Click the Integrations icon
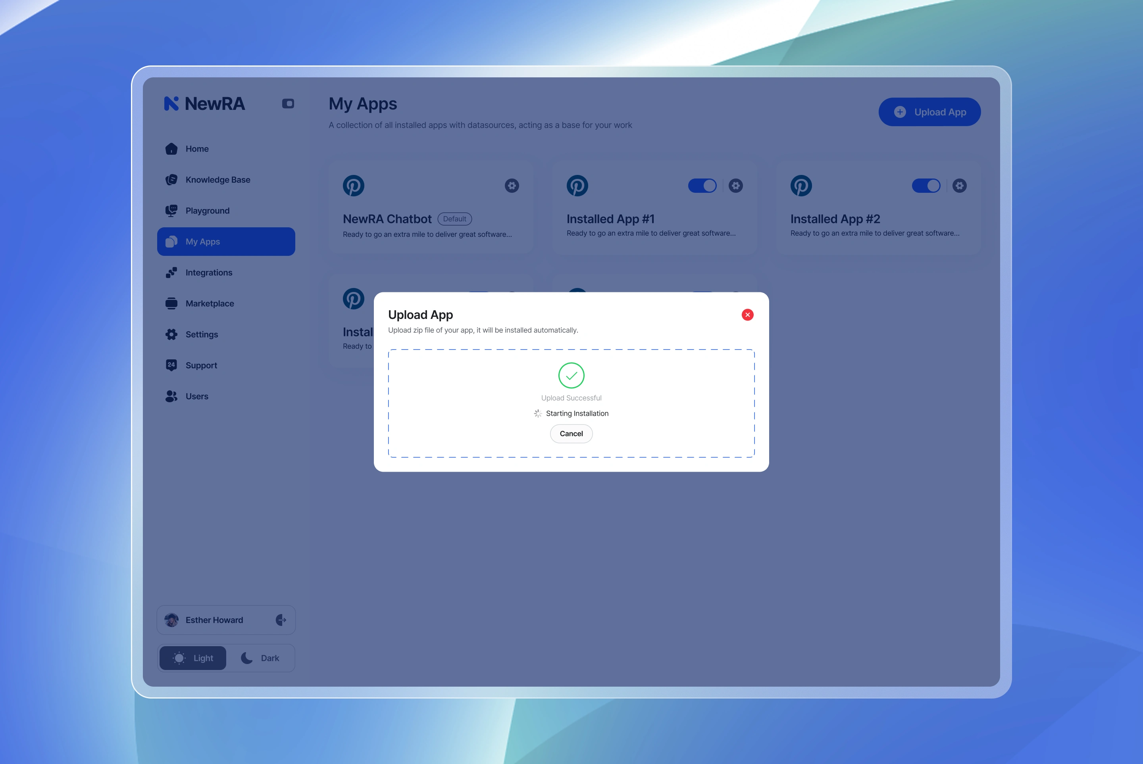 171,273
